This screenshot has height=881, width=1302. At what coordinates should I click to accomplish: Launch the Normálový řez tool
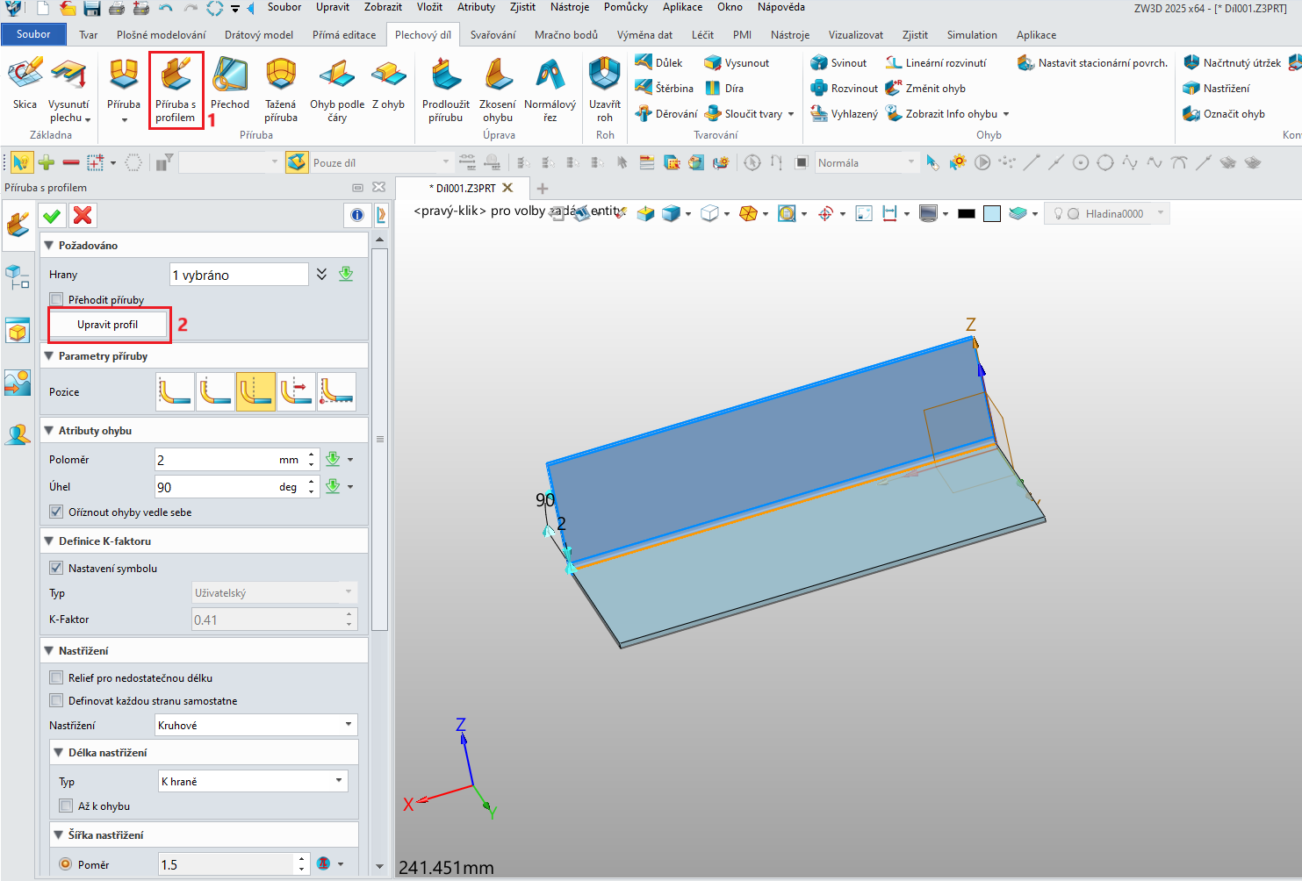pos(550,90)
